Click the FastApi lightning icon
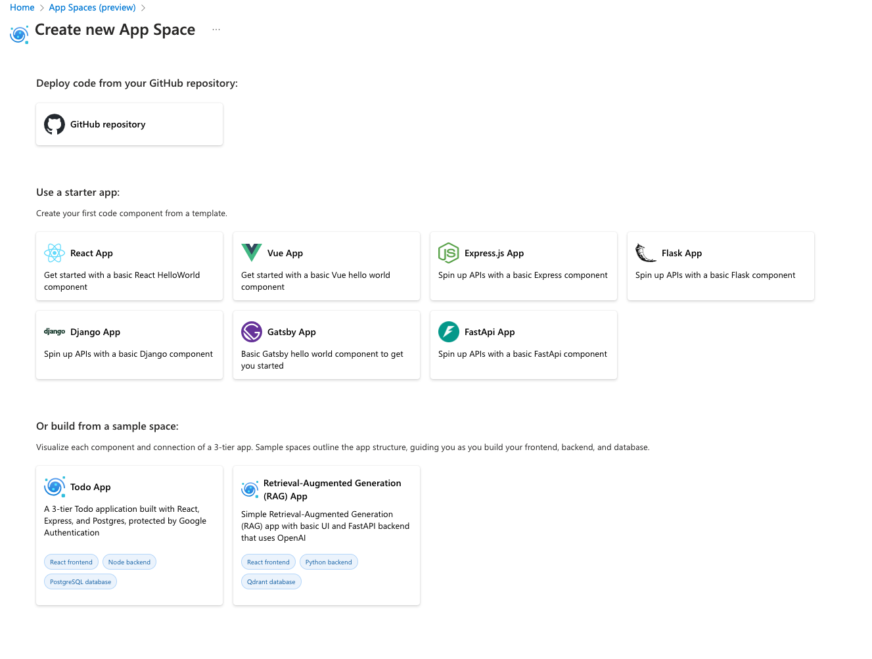Screen dimensions: 872x659 pyautogui.click(x=449, y=331)
